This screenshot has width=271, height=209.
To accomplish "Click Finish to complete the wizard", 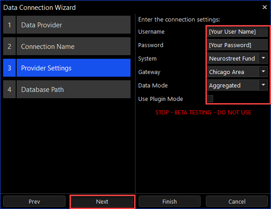I will [x=170, y=202].
